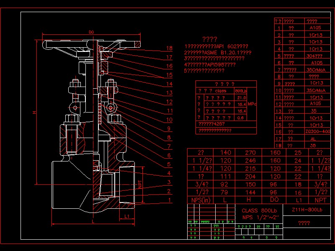Click ZG200-400 material in parts list row 16
This screenshot has width=335, height=251.
pyautogui.click(x=318, y=131)
